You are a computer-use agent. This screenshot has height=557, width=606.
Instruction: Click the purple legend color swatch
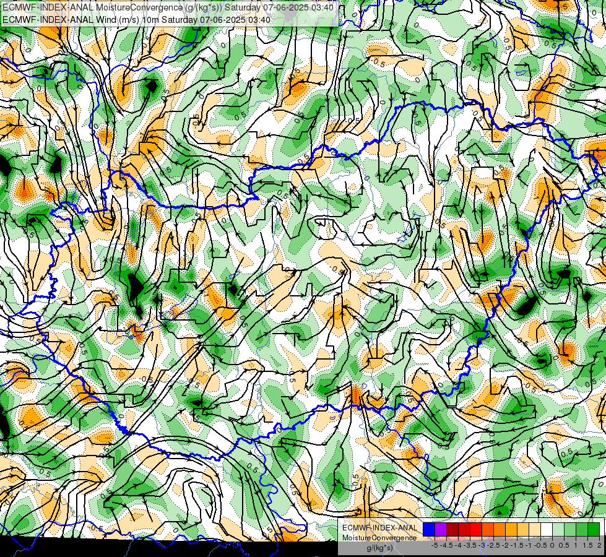pyautogui.click(x=441, y=529)
